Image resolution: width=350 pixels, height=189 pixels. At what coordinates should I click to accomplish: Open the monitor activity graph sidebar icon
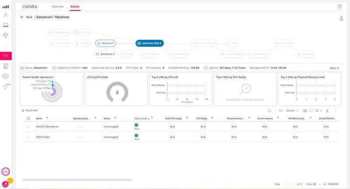tap(6, 76)
